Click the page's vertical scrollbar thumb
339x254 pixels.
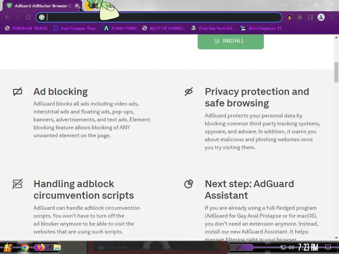coord(336,72)
